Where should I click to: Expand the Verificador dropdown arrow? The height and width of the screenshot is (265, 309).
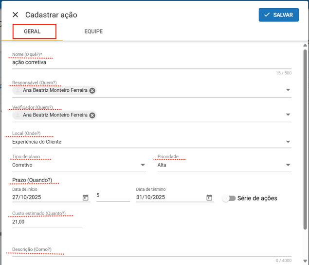[x=288, y=115]
